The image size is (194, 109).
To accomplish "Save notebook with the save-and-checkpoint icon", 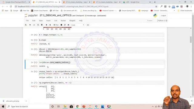I will click(x=26, y=25).
